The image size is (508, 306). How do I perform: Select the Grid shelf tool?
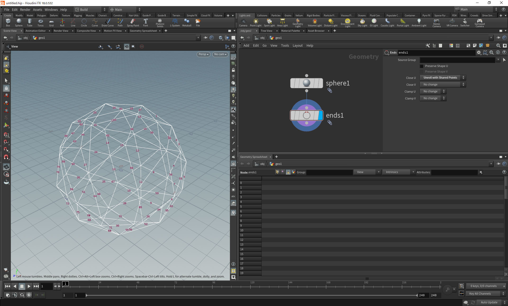pyautogui.click(x=51, y=22)
